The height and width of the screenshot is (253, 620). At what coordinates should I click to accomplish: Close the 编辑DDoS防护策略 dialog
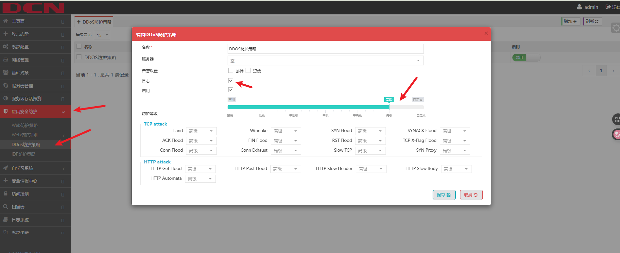(x=486, y=33)
